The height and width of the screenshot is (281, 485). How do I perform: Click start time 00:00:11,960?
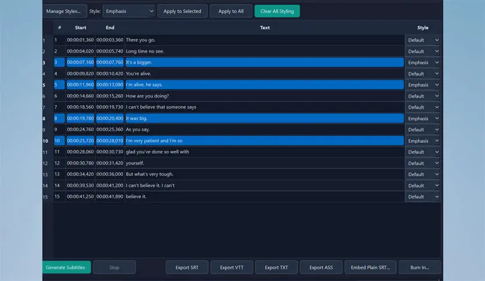pos(81,85)
